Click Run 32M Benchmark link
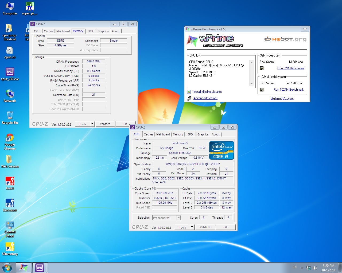Screen dimensions: 342x273 click(291, 68)
